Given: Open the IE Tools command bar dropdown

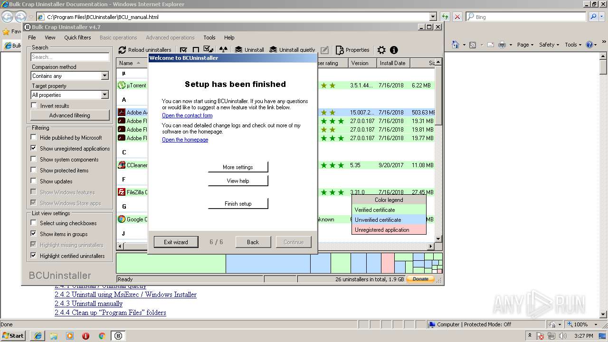Looking at the screenshot, I should coord(573,45).
